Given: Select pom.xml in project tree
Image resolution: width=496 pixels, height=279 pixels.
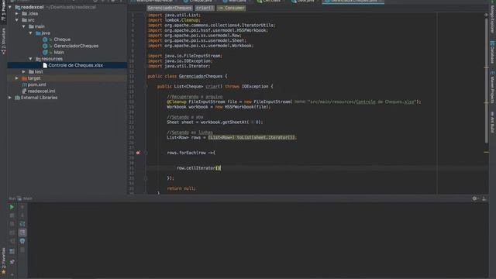Looking at the screenshot, I should coord(36,84).
